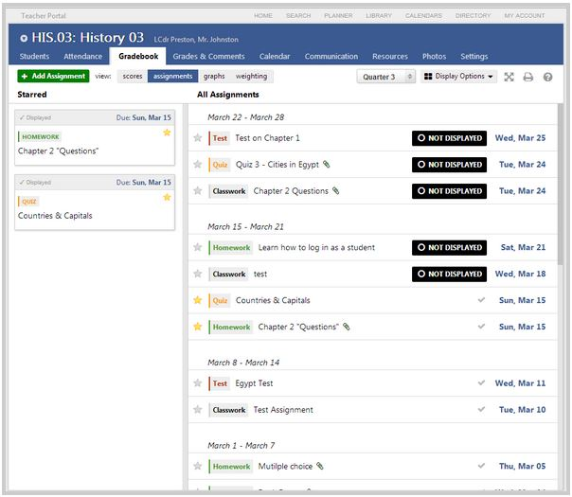
Task: Open the Resources tab
Action: click(390, 56)
